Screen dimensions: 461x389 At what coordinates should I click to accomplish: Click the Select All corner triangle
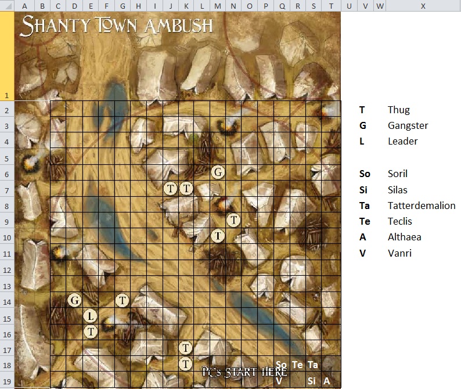pyautogui.click(x=7, y=6)
